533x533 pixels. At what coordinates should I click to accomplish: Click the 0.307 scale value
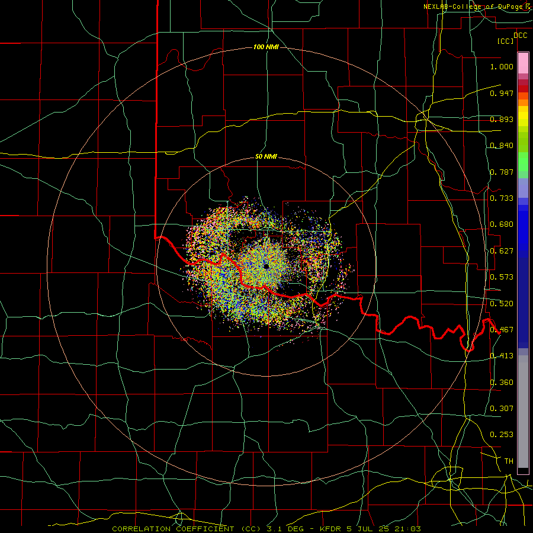502,409
